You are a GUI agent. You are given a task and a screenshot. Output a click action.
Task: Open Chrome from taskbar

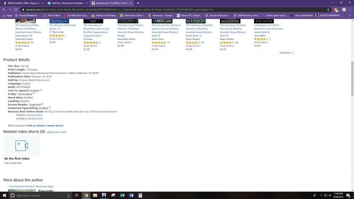(x=86, y=196)
